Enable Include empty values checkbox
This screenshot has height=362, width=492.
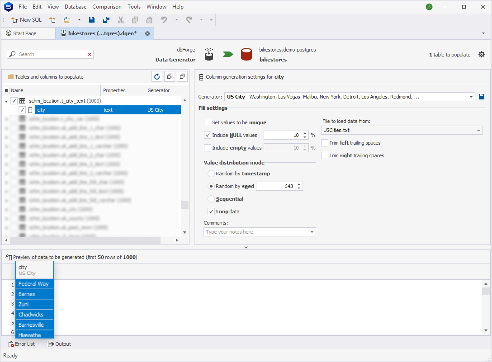point(208,148)
